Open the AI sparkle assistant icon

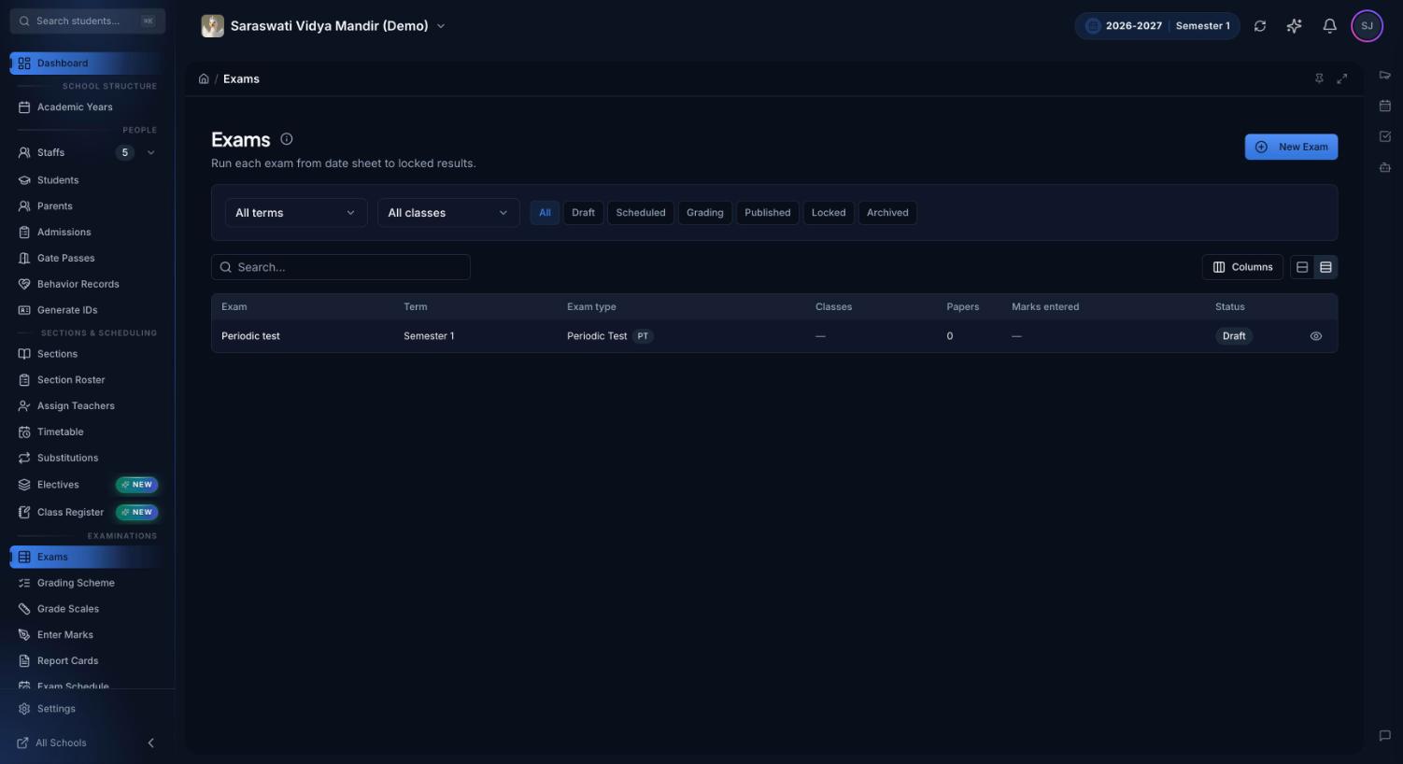point(1294,26)
